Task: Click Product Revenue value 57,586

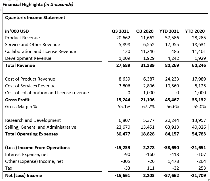Action: (172, 38)
